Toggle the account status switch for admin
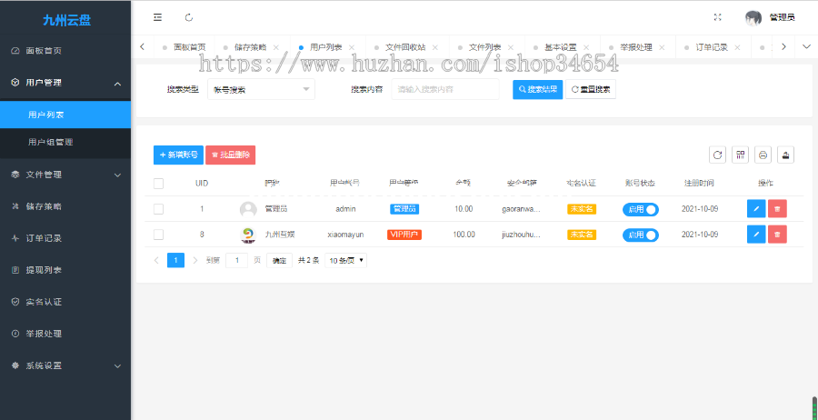818x420 pixels. 641,209
